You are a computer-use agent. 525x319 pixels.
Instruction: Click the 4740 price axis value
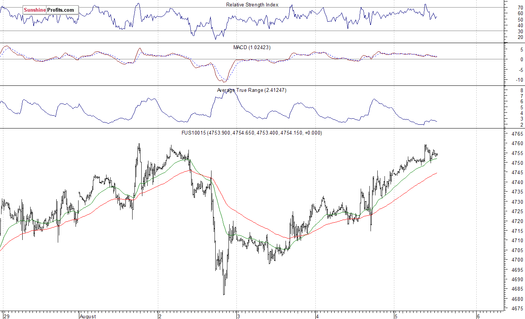517,183
